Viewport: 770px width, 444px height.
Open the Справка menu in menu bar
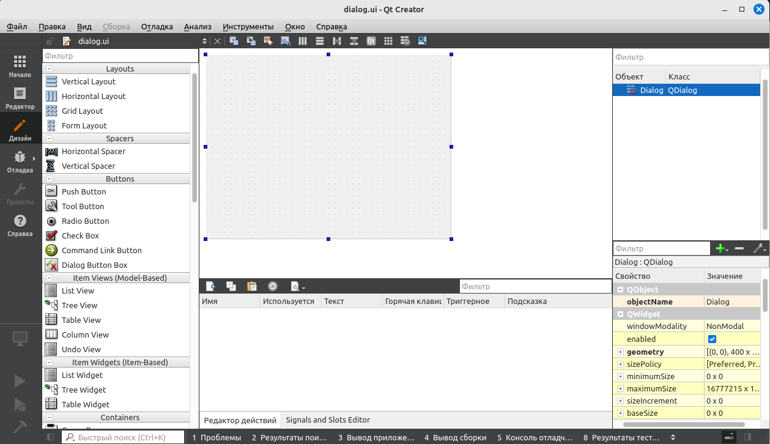pos(331,26)
